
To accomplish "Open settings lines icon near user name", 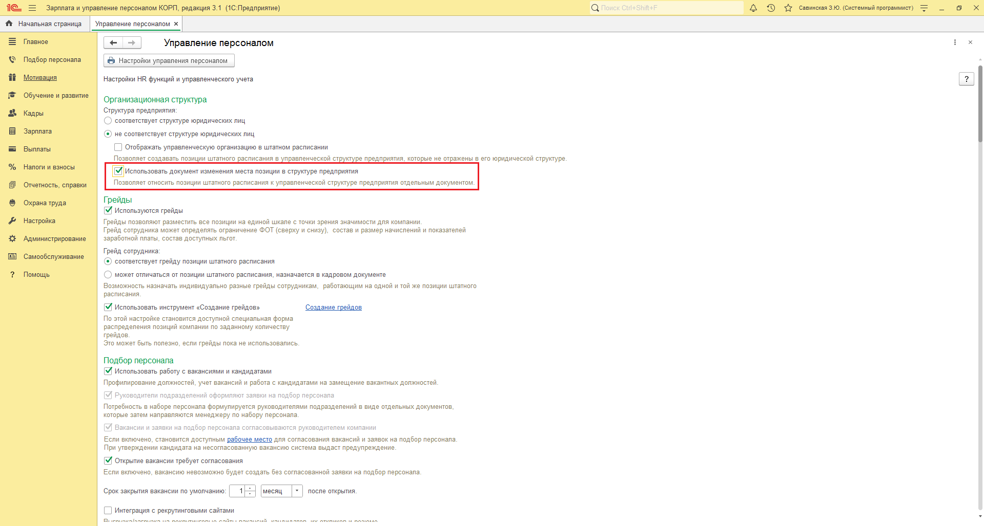I will click(924, 8).
